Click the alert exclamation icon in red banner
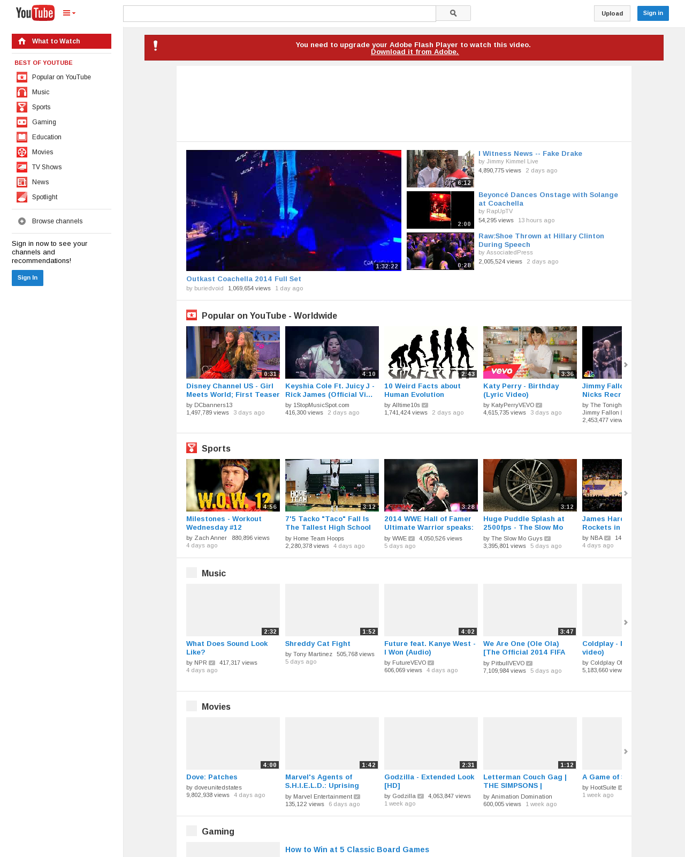The width and height of the screenshot is (685, 857). pyautogui.click(x=156, y=46)
